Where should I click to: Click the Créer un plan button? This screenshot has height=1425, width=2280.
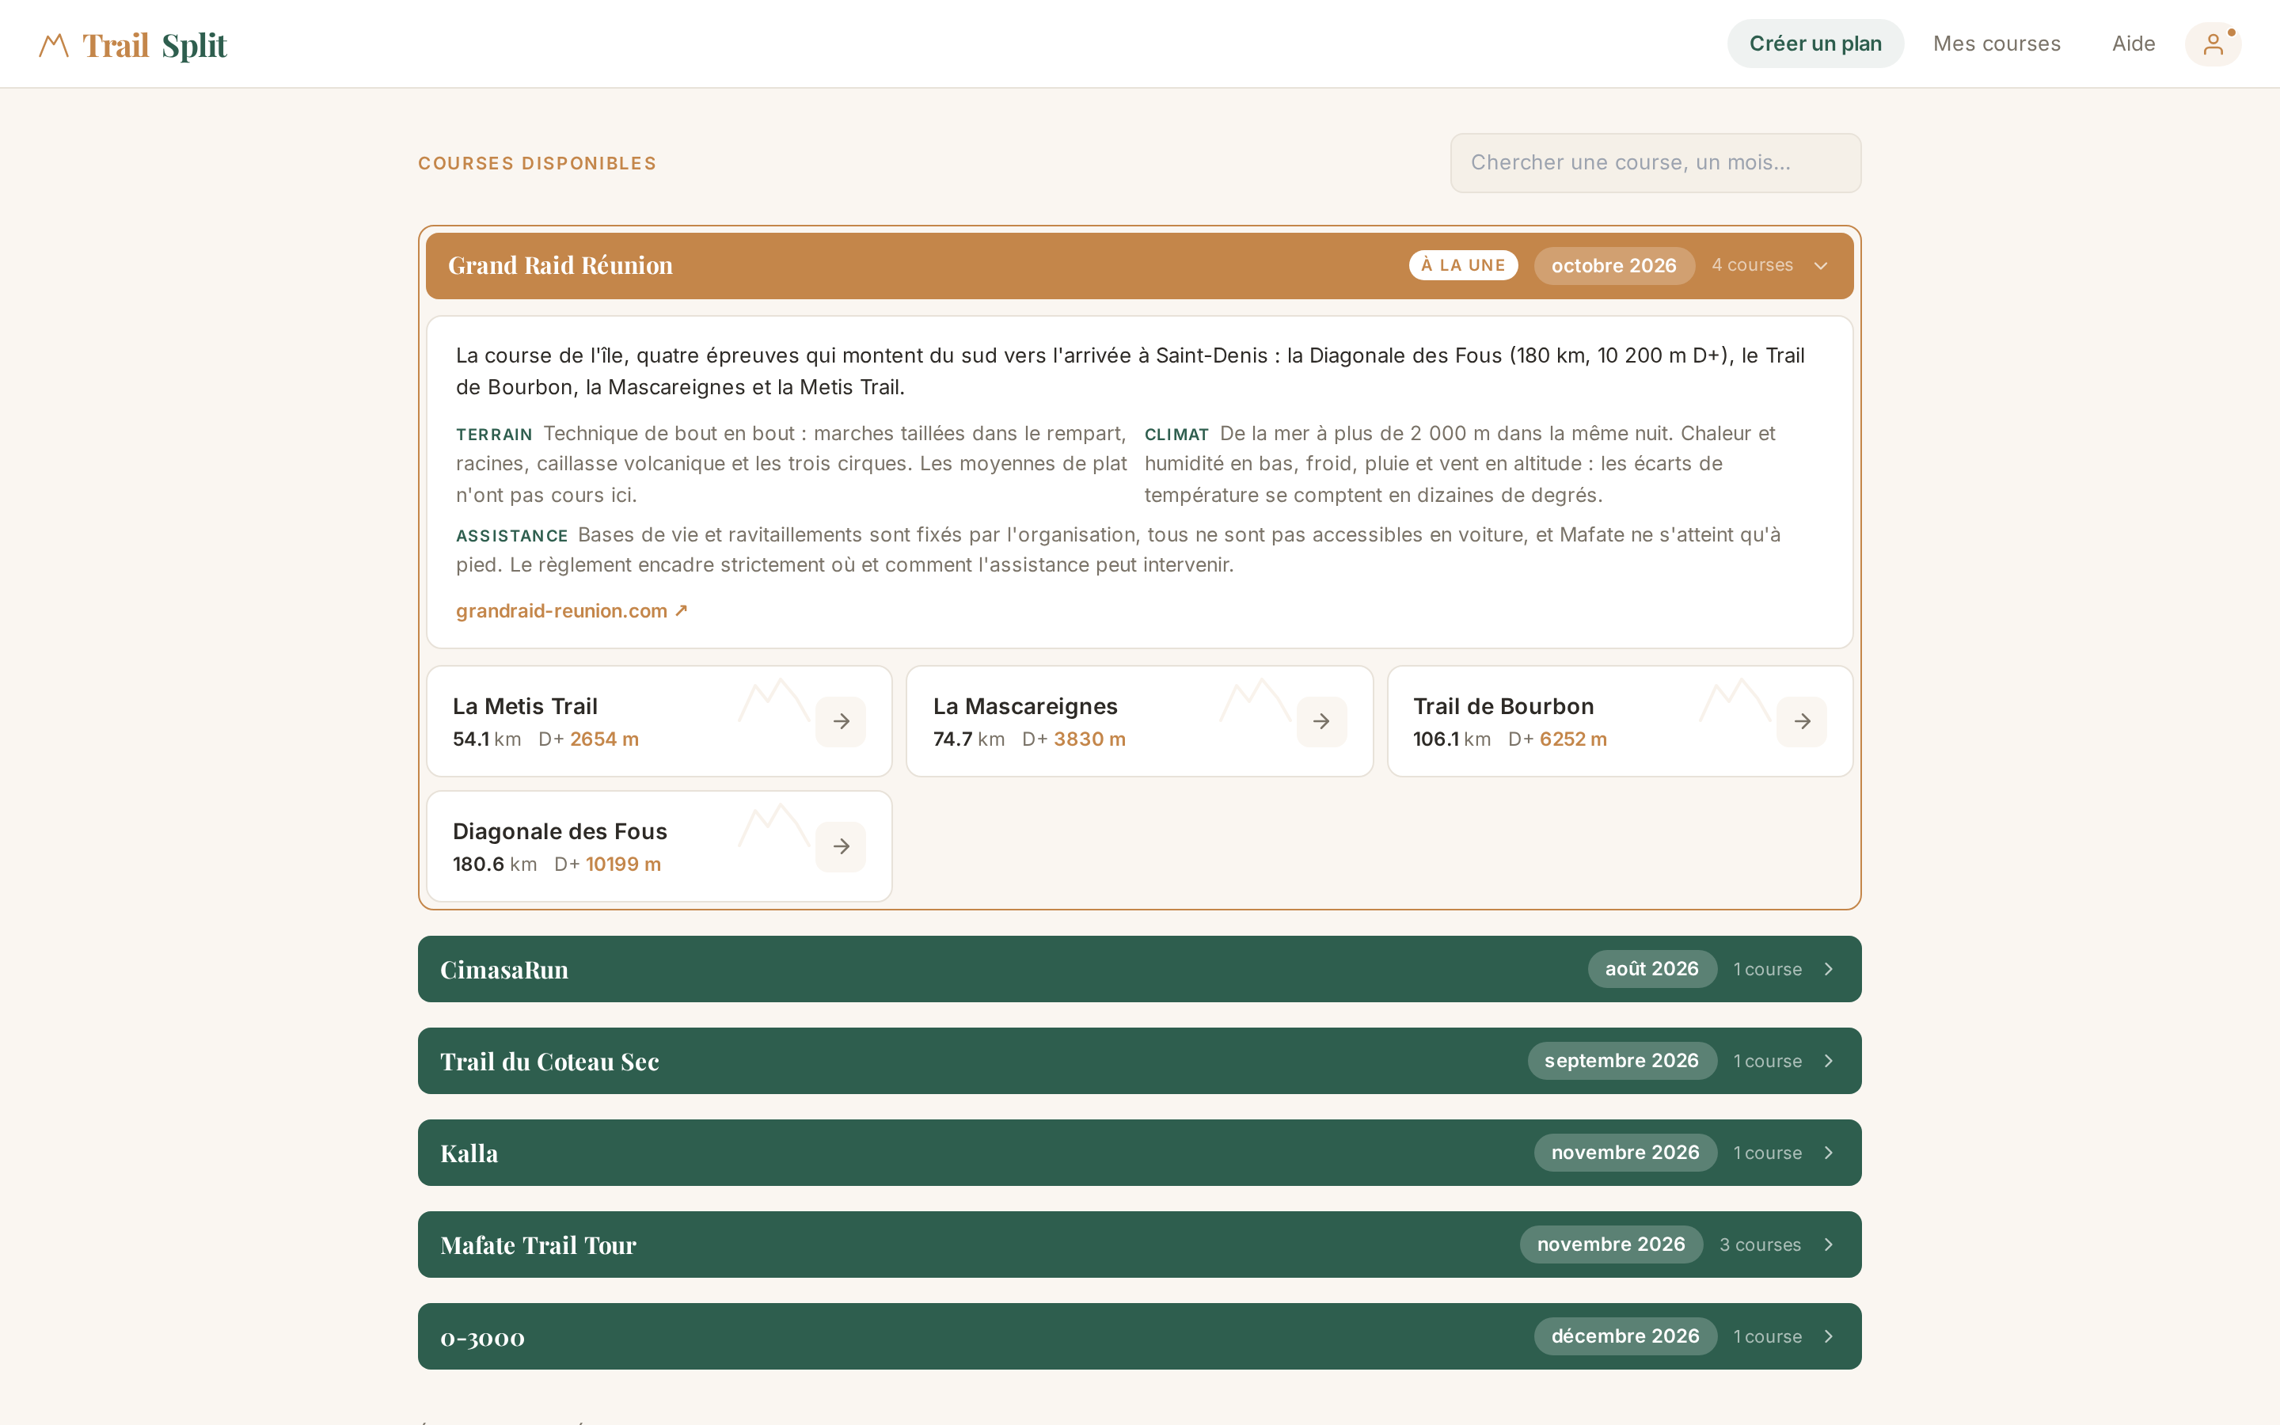click(x=1814, y=44)
